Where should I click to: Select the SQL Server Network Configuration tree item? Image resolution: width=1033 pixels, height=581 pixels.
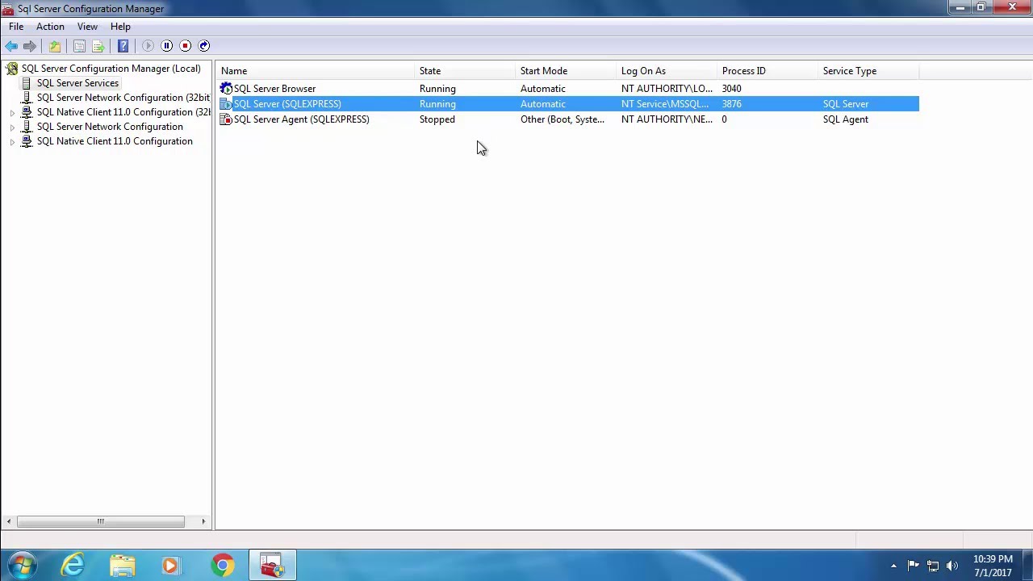(x=110, y=127)
